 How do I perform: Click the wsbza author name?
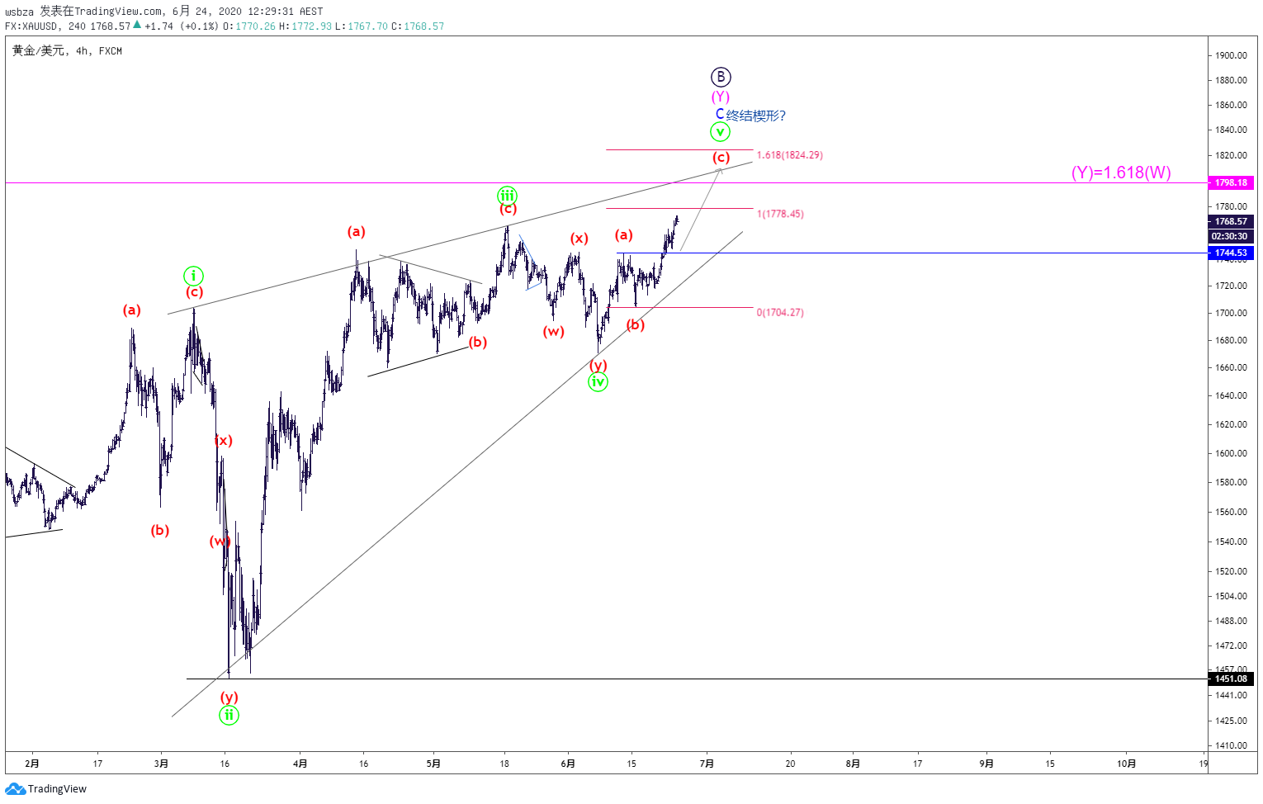[x=19, y=12]
